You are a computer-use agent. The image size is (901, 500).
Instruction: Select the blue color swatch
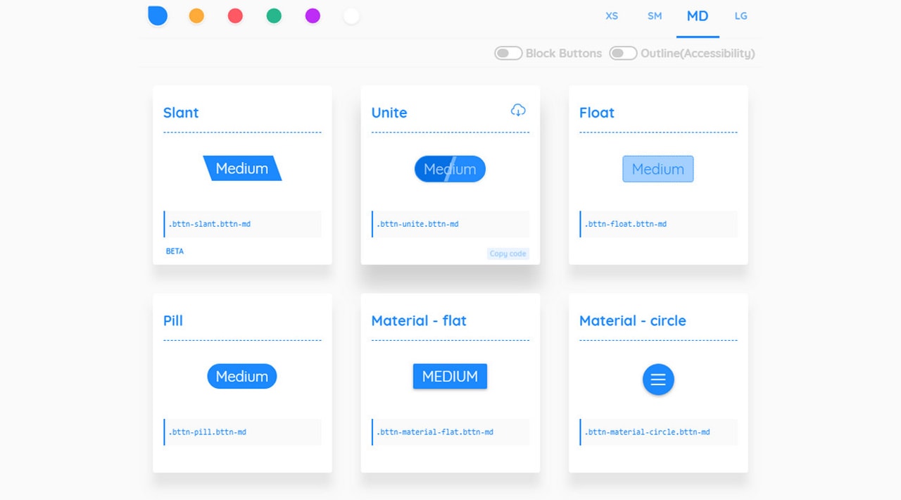(158, 15)
